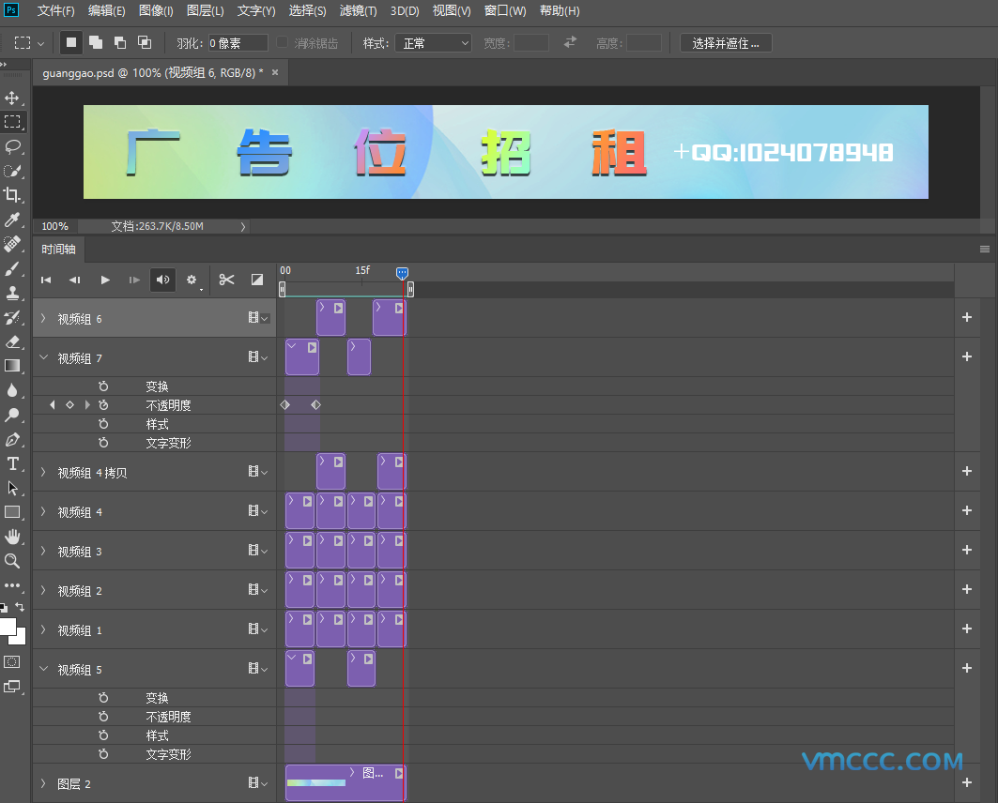Select the Move tool
The image size is (998, 803).
pyautogui.click(x=12, y=98)
